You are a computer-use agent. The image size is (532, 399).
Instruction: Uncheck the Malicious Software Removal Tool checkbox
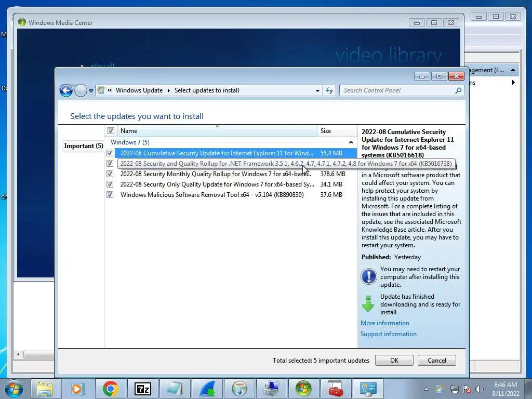[x=110, y=195]
